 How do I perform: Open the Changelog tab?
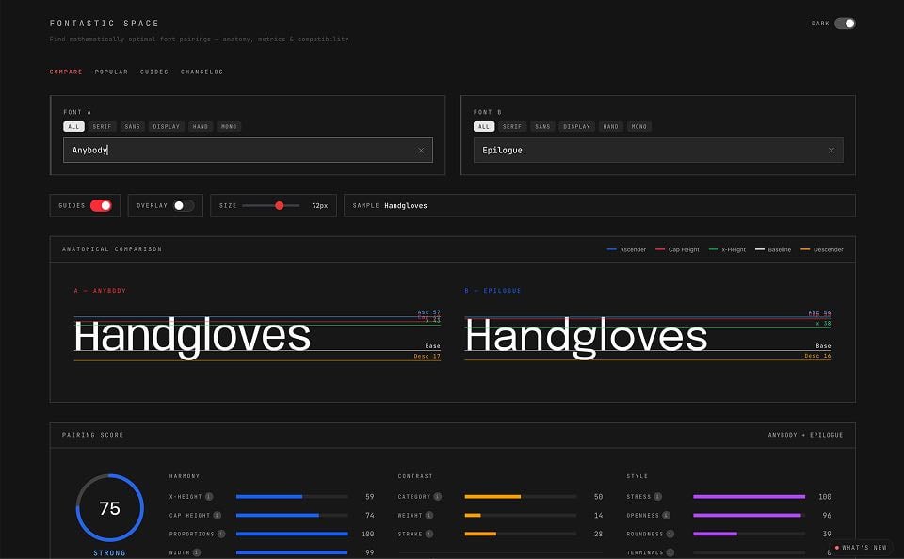(x=202, y=72)
